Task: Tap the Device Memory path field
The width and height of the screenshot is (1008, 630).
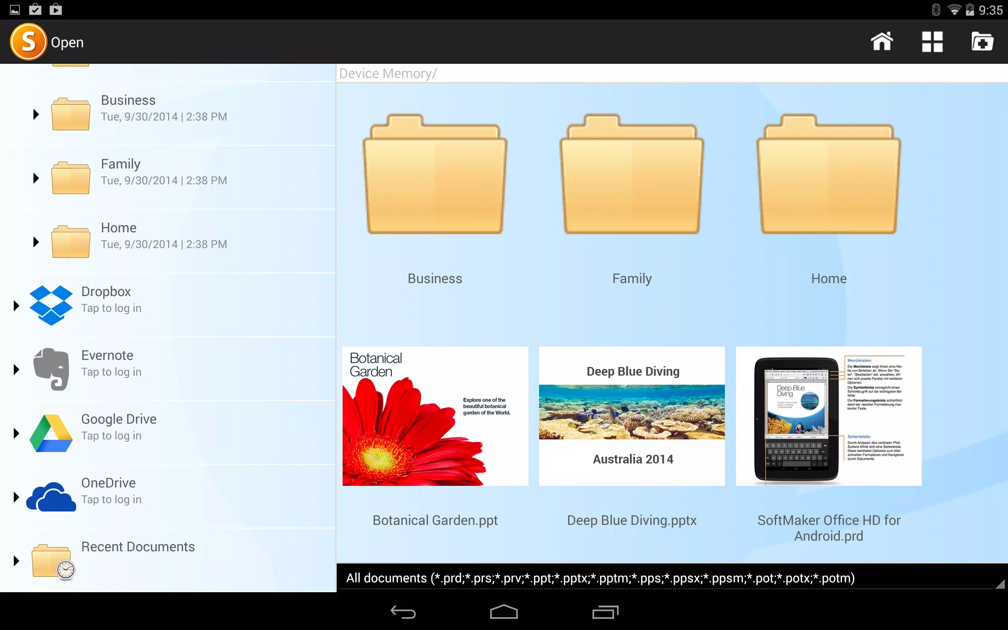Action: click(672, 73)
